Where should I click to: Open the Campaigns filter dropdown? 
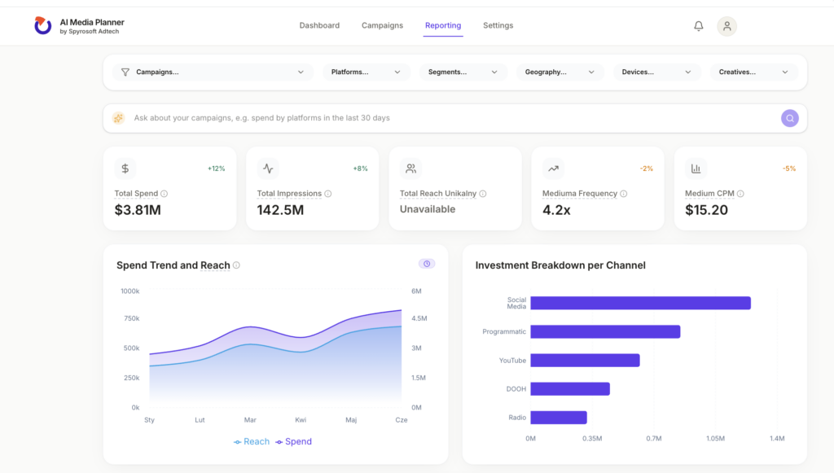coord(213,72)
